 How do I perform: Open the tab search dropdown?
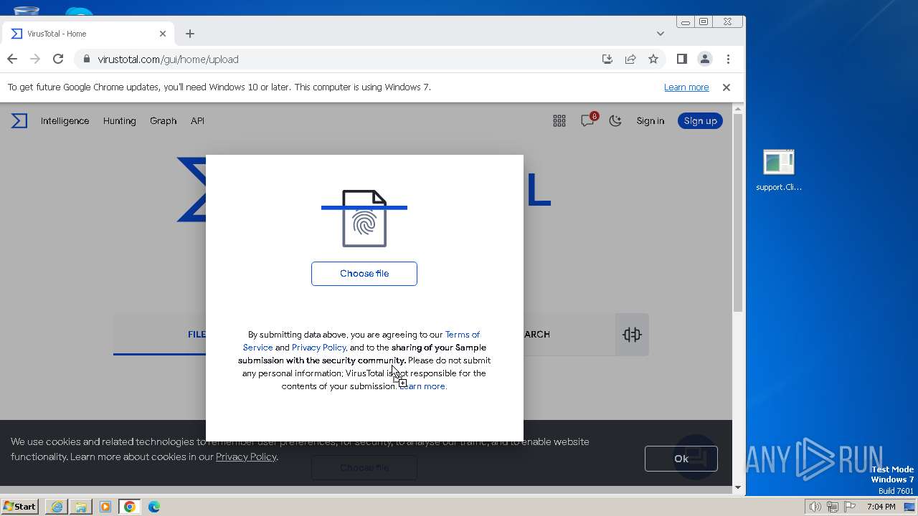pyautogui.click(x=661, y=34)
